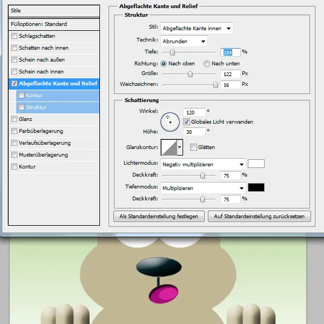This screenshot has width=324, height=324.
Task: Open the Technik dropdown showing Abrunden
Action: 184,42
